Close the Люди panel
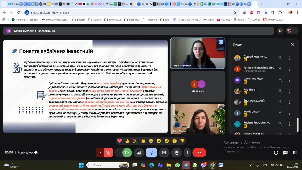Image resolution: width=302 pixels, height=170 pixels. coord(292,44)
